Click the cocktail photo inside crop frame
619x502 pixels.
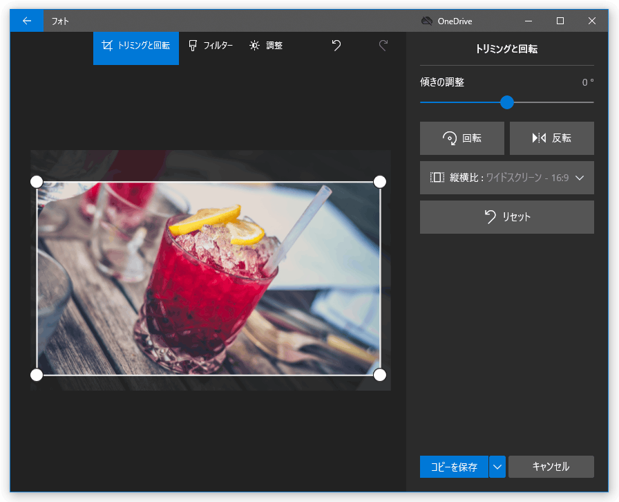(209, 278)
